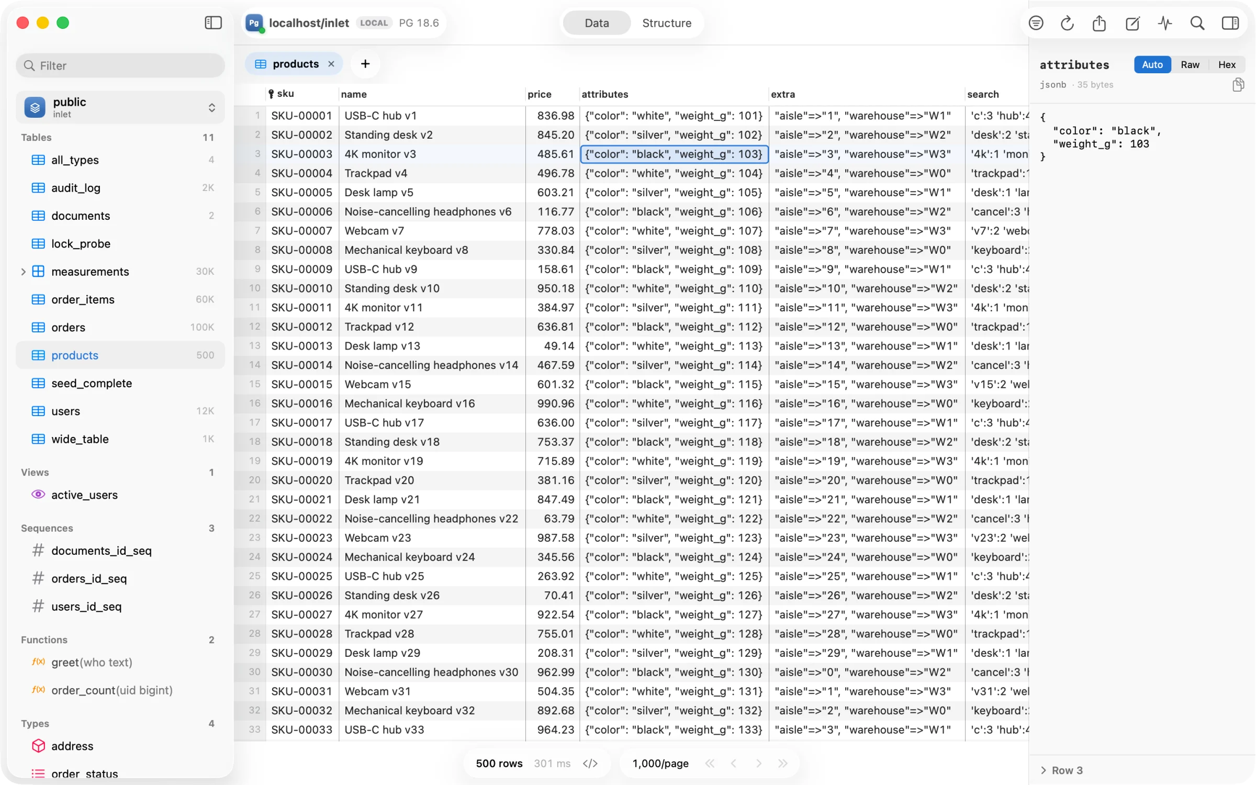Screen dimensions: 1256x785
Task: Open the active_users view
Action: click(x=120, y=495)
